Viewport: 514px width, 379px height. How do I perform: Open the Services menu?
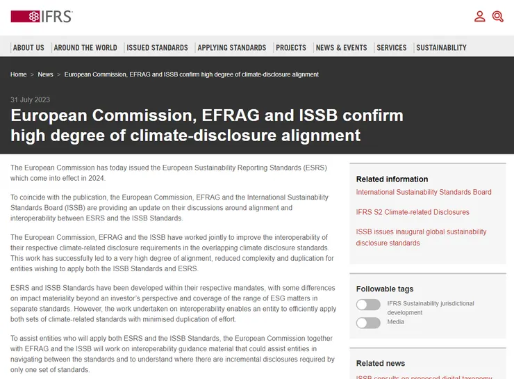point(391,47)
